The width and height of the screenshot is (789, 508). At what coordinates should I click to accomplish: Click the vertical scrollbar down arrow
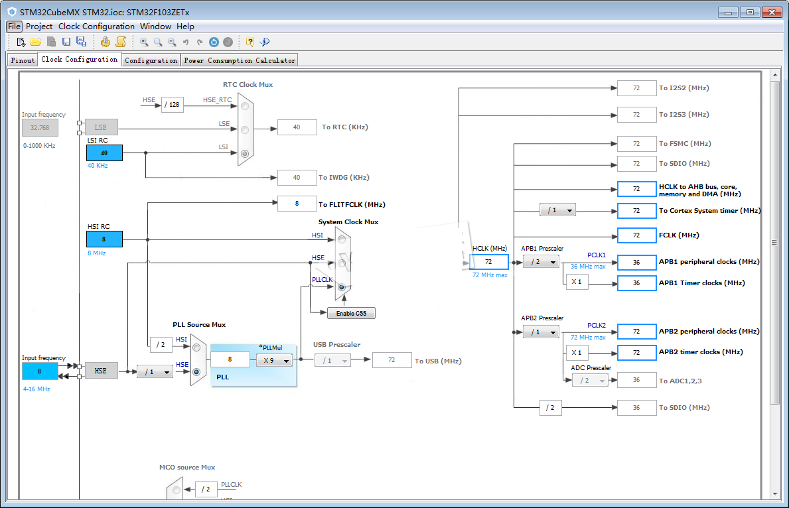point(775,494)
